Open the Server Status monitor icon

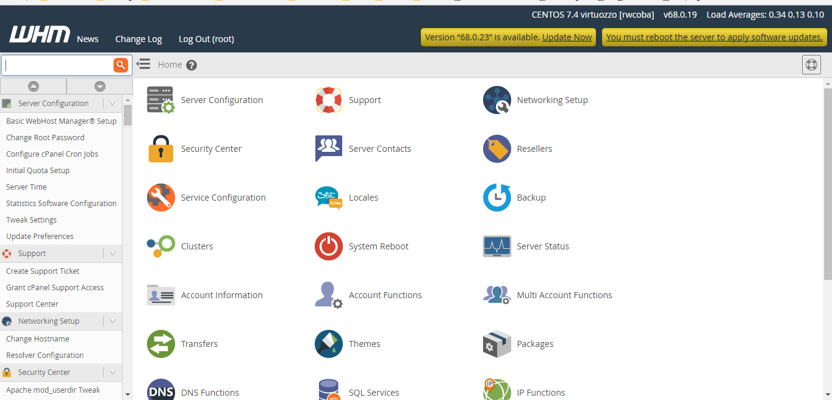[497, 246]
